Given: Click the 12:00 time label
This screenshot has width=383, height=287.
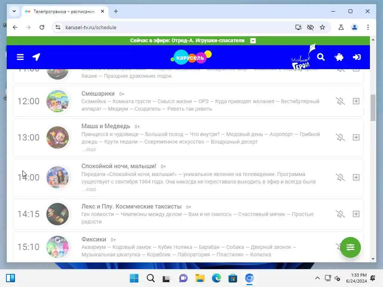Looking at the screenshot, I should [28, 101].
